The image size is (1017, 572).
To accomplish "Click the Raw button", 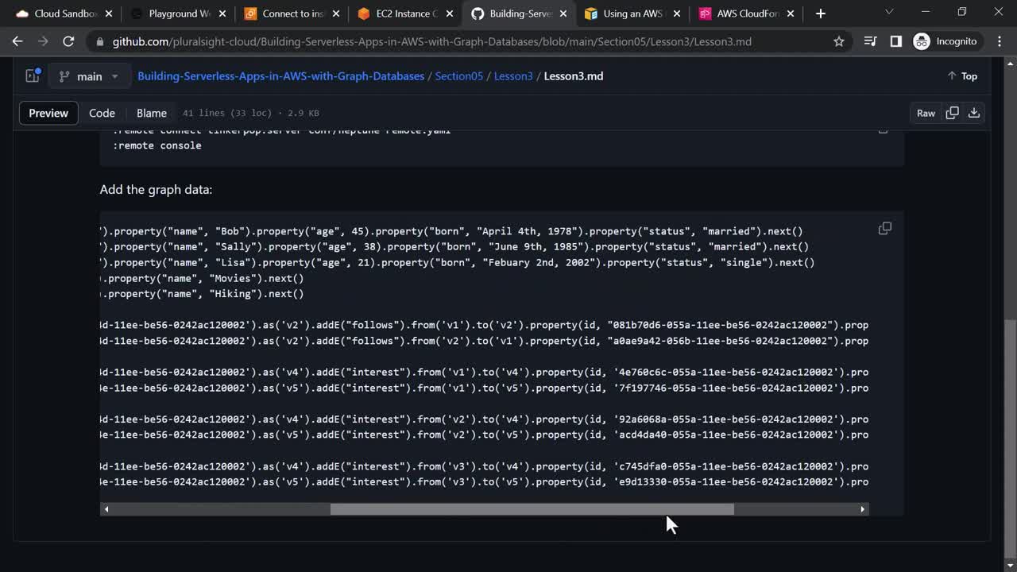I will (926, 113).
